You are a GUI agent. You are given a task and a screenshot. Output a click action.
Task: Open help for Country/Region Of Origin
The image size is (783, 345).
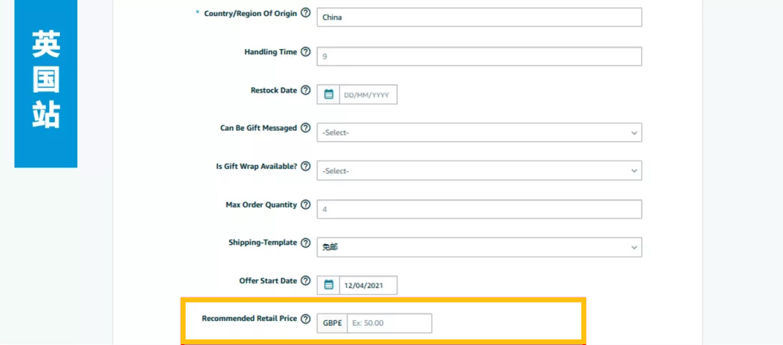306,13
